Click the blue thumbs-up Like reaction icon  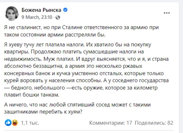pos(8,122)
